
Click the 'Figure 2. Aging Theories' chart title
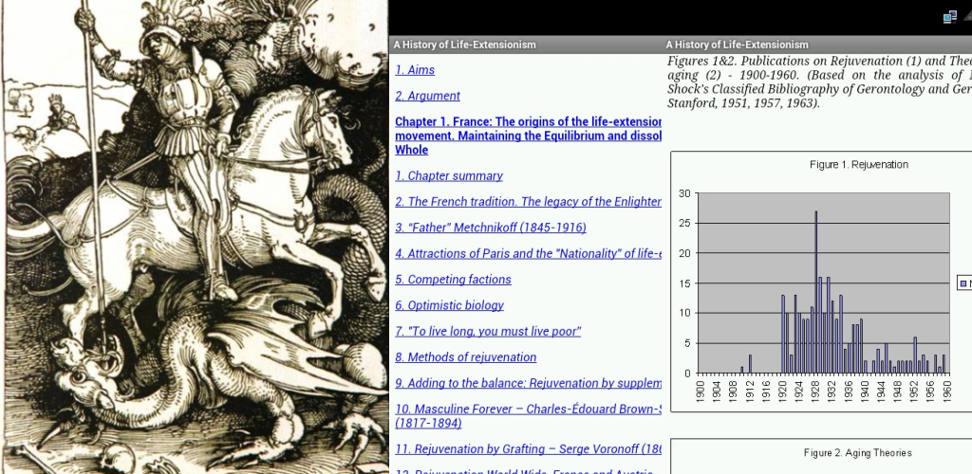coord(857,453)
